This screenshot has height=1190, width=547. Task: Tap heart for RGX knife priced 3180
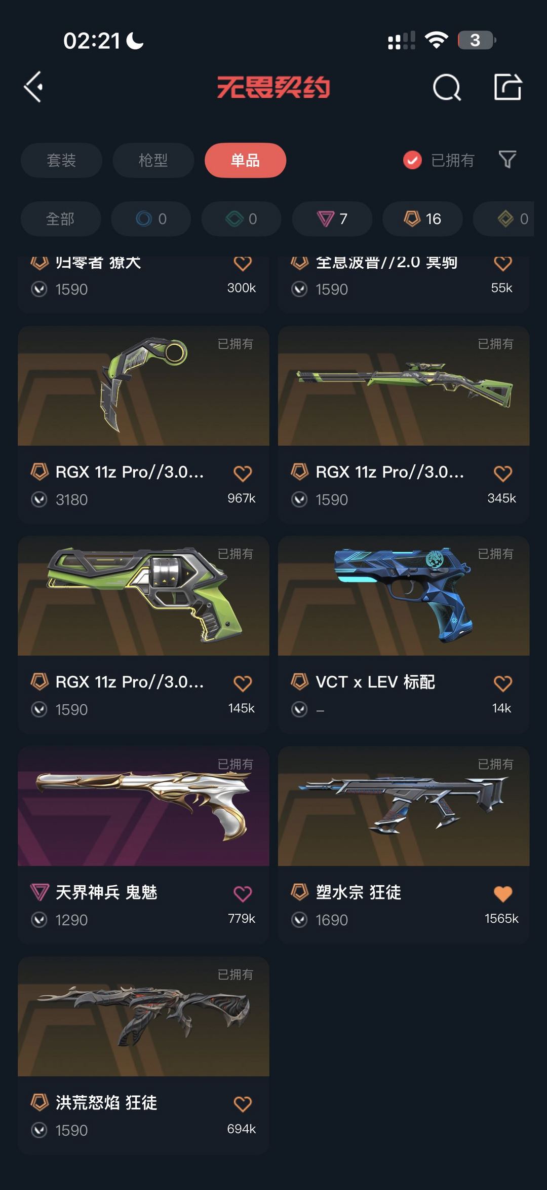[x=243, y=473]
